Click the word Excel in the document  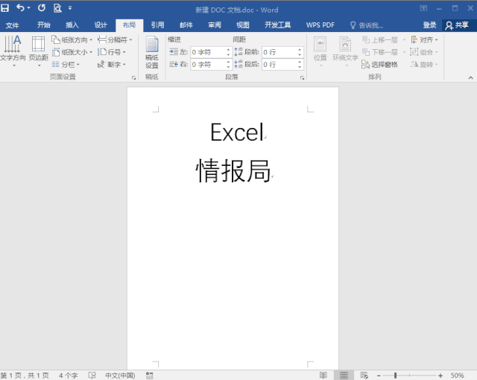coord(237,132)
